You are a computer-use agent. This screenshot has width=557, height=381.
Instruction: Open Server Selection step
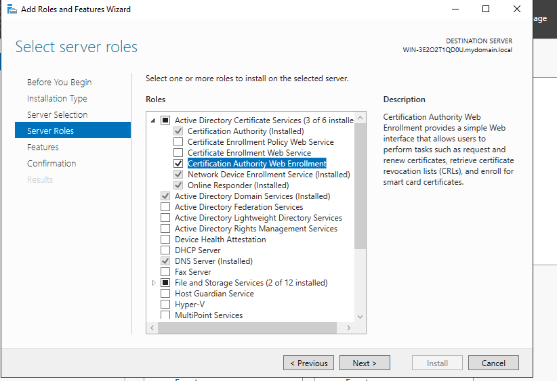(x=57, y=114)
